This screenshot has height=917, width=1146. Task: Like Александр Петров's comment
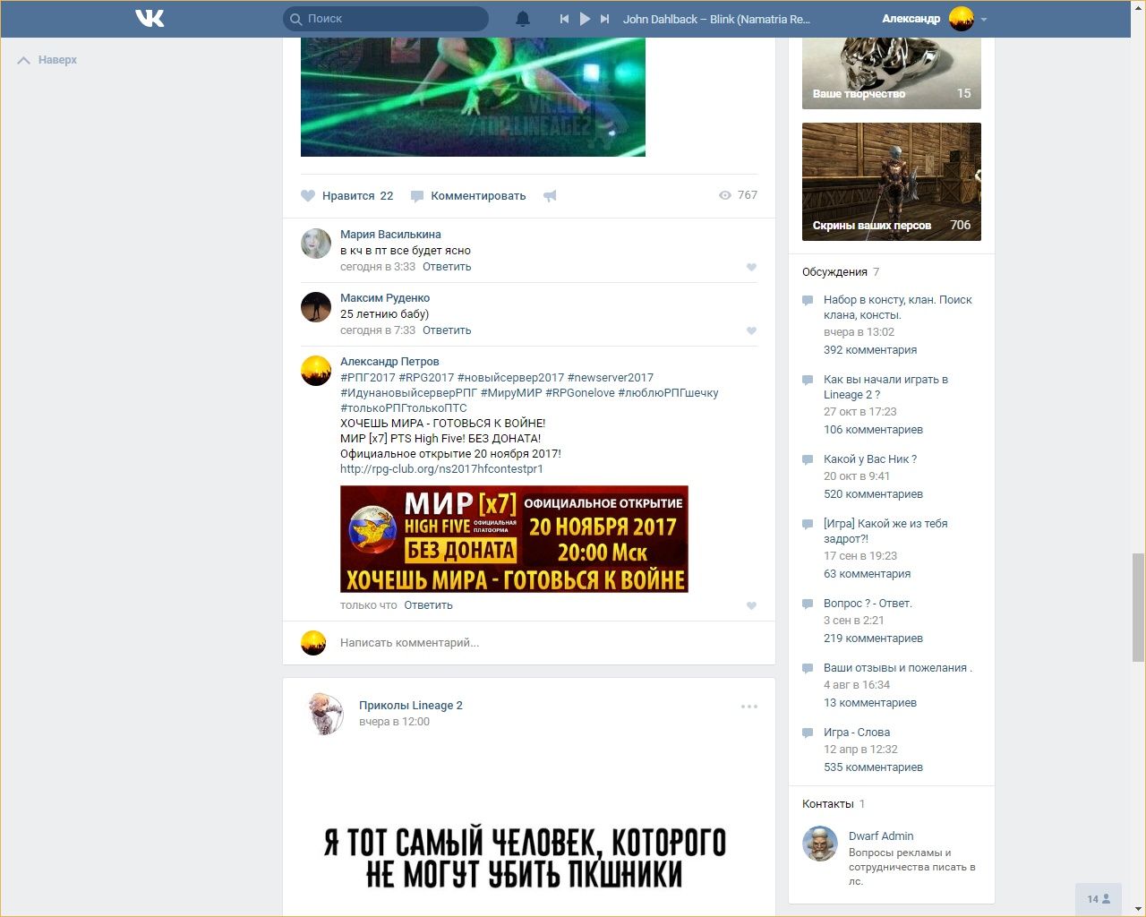[x=751, y=605]
